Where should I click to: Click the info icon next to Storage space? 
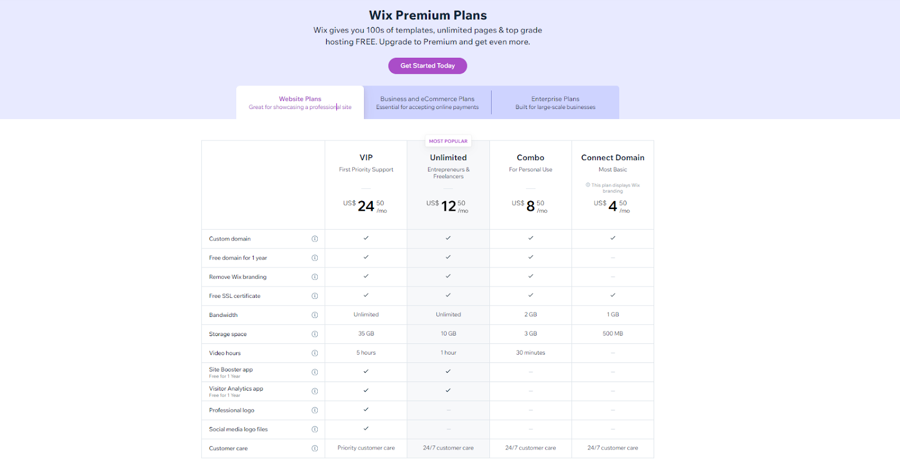pyautogui.click(x=314, y=334)
